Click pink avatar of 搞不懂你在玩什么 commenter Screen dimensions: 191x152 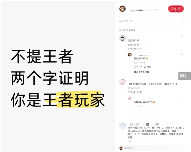[x=123, y=82]
